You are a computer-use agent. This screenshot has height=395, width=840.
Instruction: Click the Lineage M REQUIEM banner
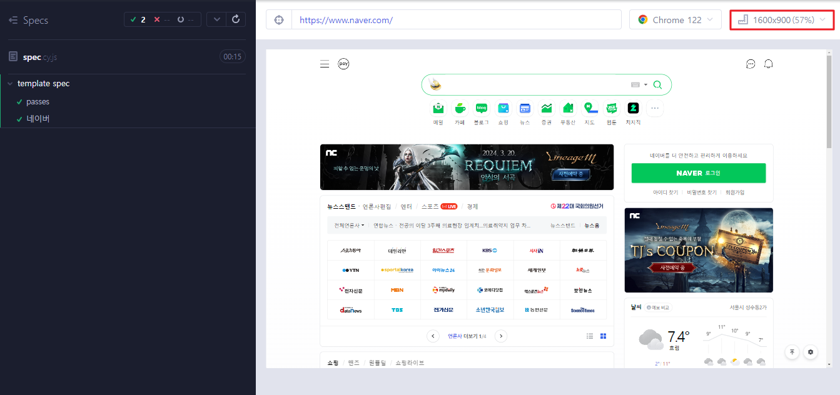pyautogui.click(x=467, y=167)
